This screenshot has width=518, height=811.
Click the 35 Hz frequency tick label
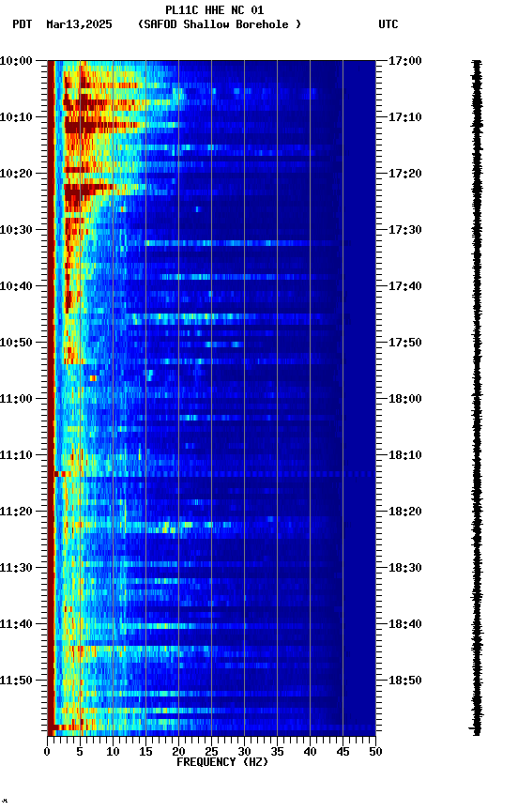coord(277,752)
